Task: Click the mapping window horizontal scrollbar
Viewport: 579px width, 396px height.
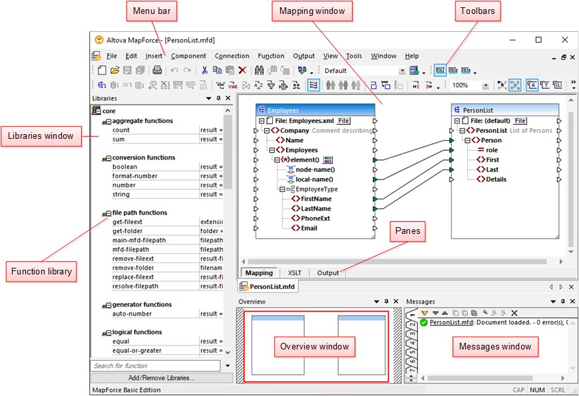Action: (397, 261)
